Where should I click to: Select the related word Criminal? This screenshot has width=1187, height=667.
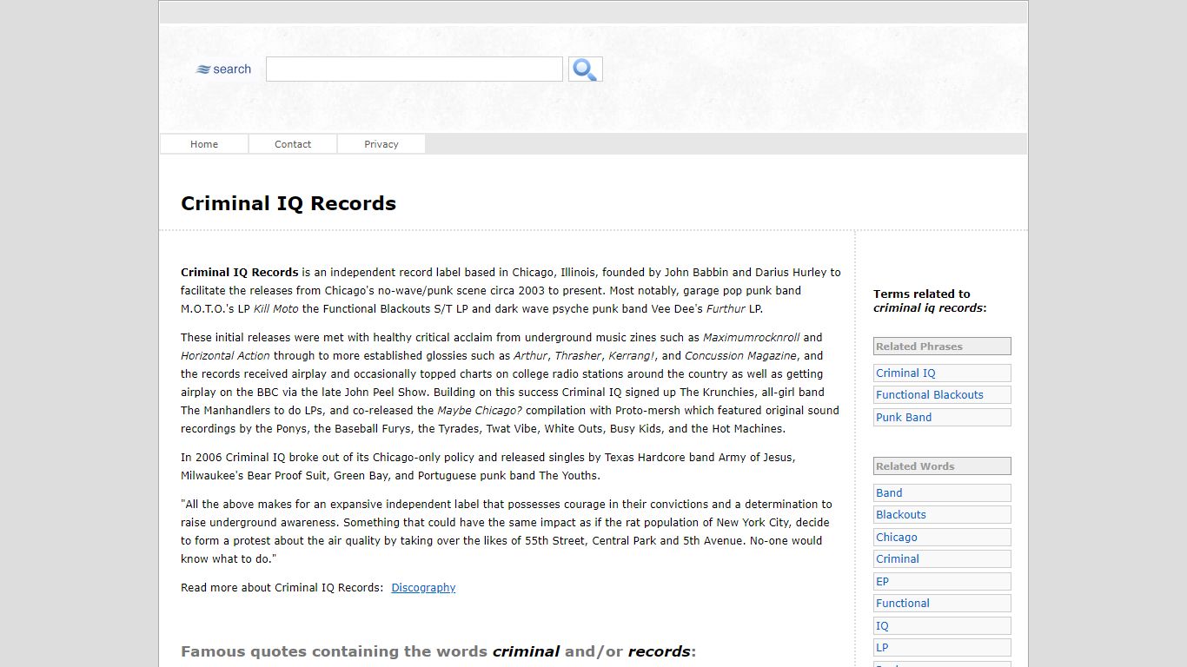[942, 559]
